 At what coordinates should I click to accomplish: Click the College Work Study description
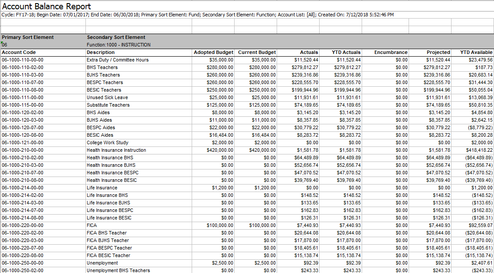tap(108, 142)
